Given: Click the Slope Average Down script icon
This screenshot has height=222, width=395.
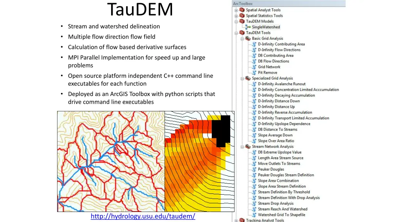Looking at the screenshot, I should click(x=254, y=135).
